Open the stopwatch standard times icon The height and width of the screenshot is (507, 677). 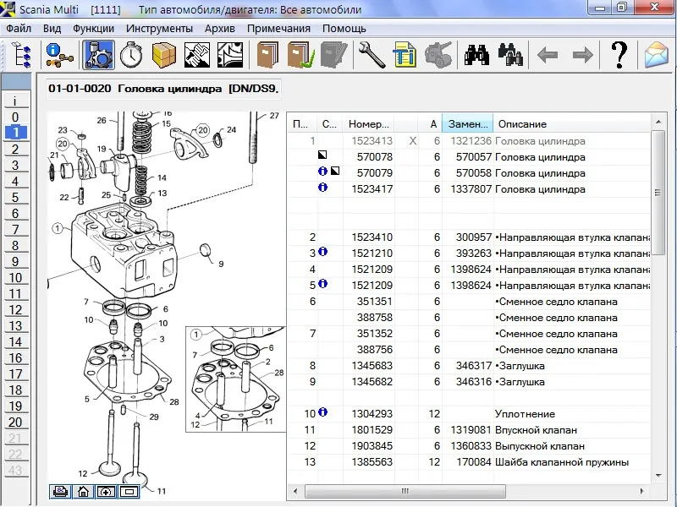pyautogui.click(x=131, y=55)
